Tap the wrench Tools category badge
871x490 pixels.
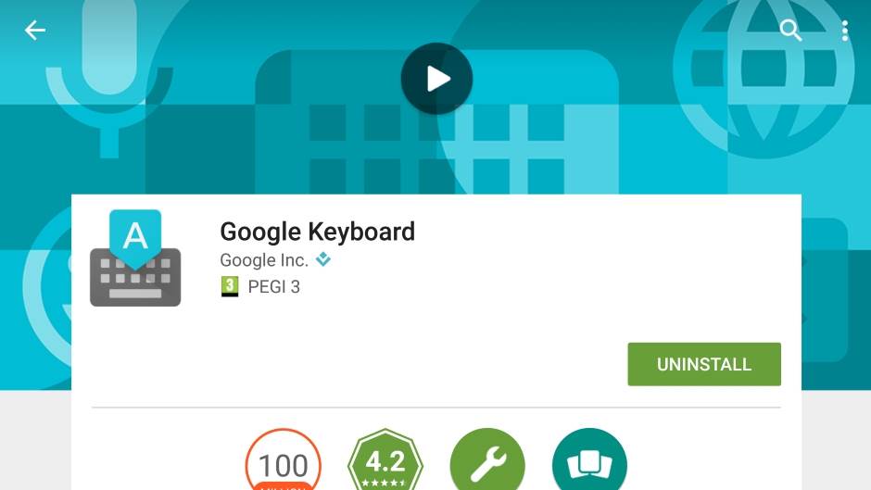click(487, 460)
